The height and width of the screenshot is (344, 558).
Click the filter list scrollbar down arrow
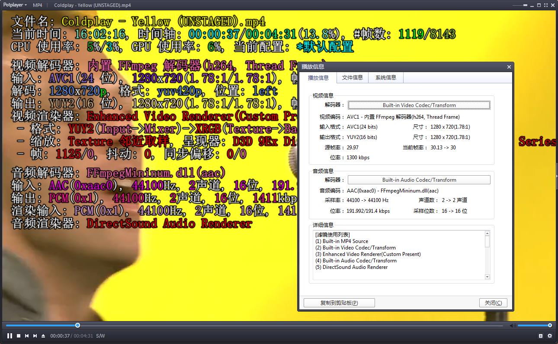487,277
